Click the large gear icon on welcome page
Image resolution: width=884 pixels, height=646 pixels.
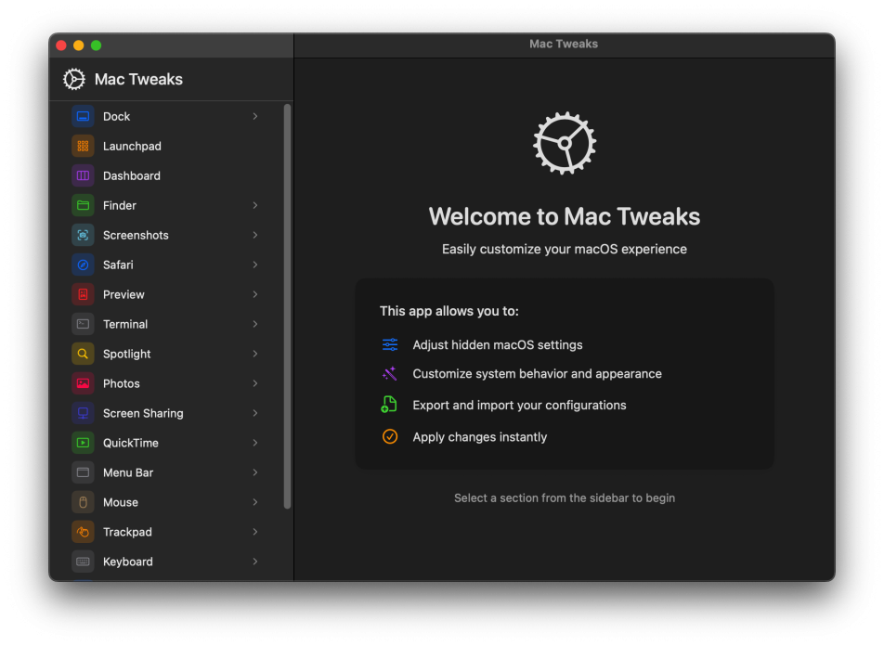565,143
